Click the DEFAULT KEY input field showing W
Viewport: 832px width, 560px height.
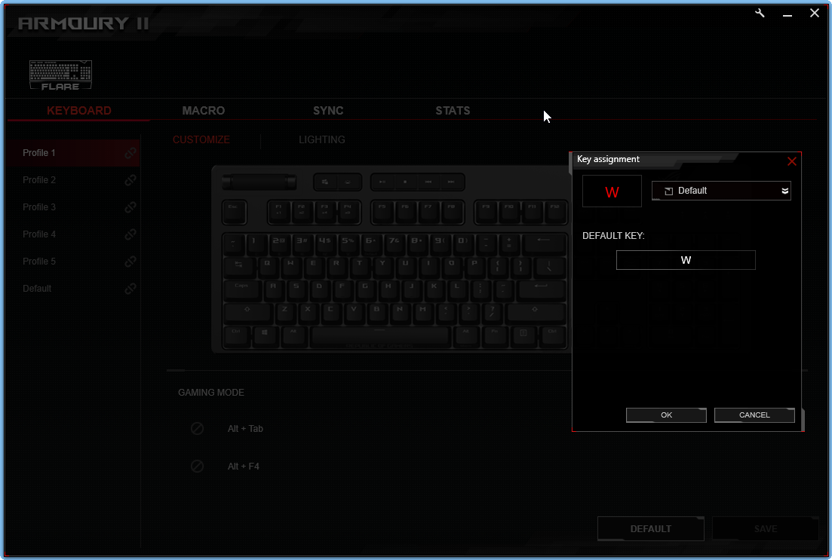pyautogui.click(x=686, y=260)
